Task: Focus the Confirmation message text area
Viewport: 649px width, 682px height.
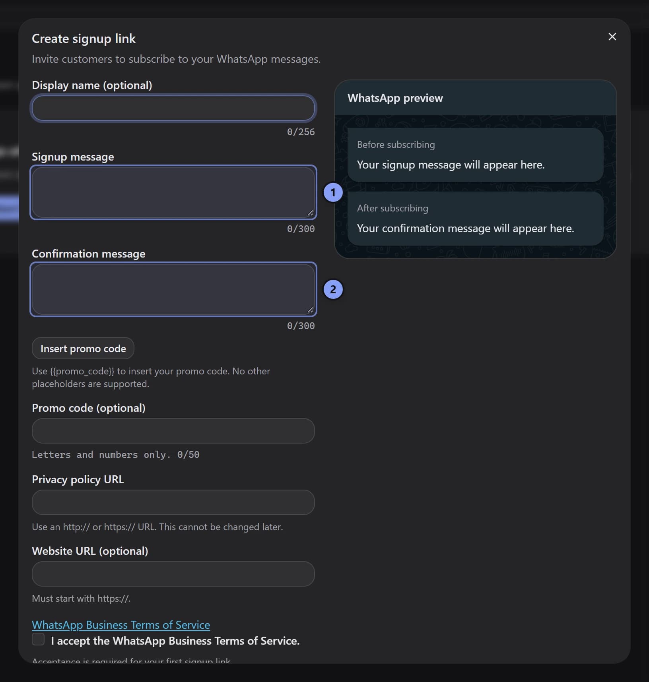Action: click(173, 289)
